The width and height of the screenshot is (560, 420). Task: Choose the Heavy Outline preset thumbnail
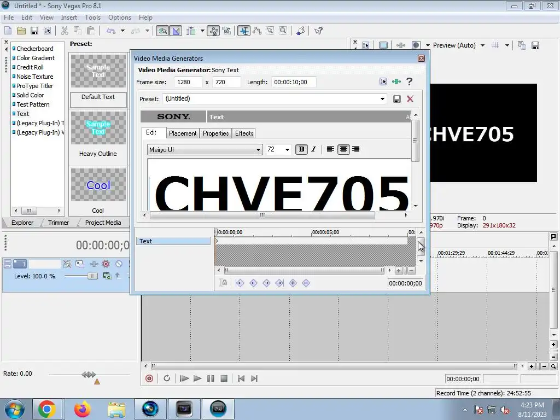[98, 128]
